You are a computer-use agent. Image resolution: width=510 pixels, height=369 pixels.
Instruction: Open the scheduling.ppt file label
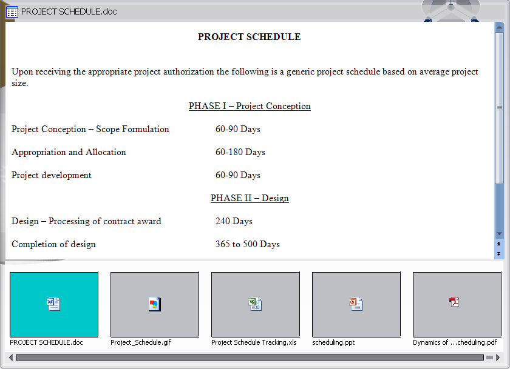click(x=333, y=342)
